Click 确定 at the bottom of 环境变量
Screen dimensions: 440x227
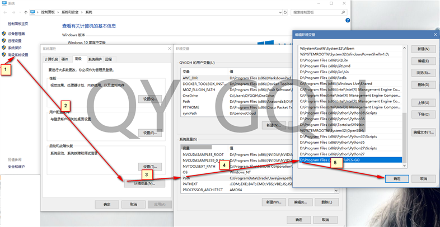click(x=299, y=220)
